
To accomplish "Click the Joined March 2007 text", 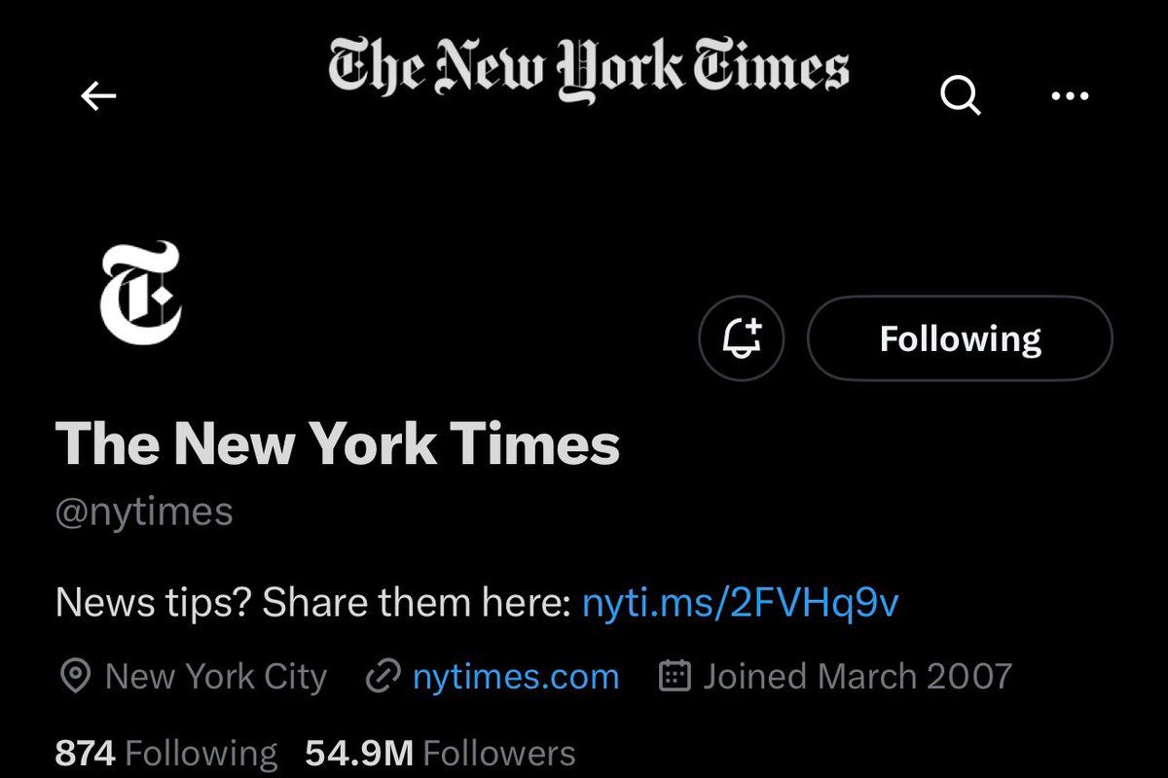I will [x=858, y=676].
